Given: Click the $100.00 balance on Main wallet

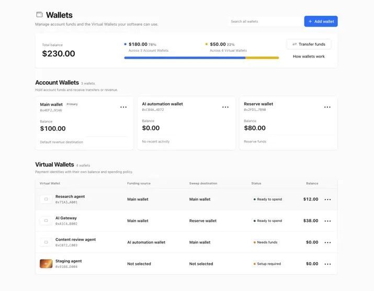Looking at the screenshot, I should point(53,128).
